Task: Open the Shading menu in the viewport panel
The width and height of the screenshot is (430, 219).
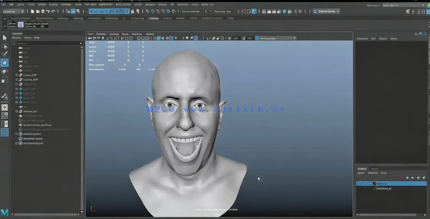Action: click(101, 33)
